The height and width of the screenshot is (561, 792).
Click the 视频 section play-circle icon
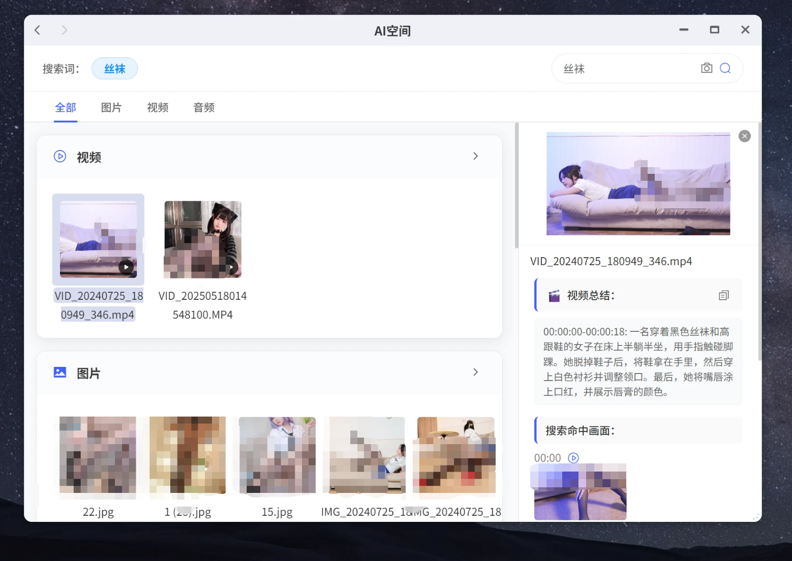pos(60,157)
